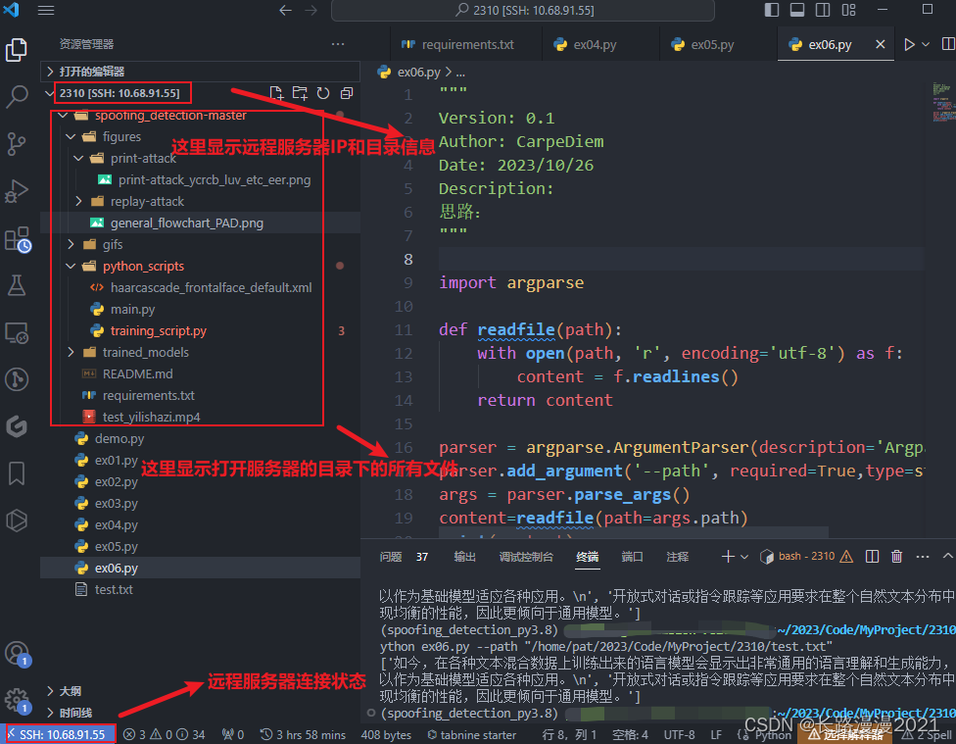The width and height of the screenshot is (956, 744).
Task: Open the Search view in the activity bar
Action: [17, 96]
